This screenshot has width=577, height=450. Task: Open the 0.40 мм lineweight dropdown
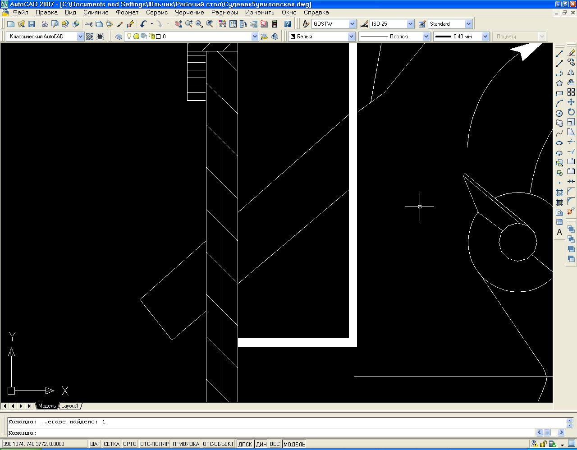pyautogui.click(x=485, y=37)
